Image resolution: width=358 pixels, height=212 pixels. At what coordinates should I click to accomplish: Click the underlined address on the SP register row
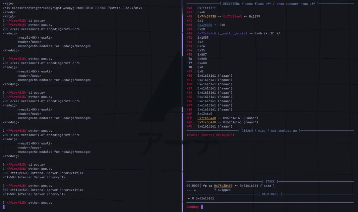(207, 122)
